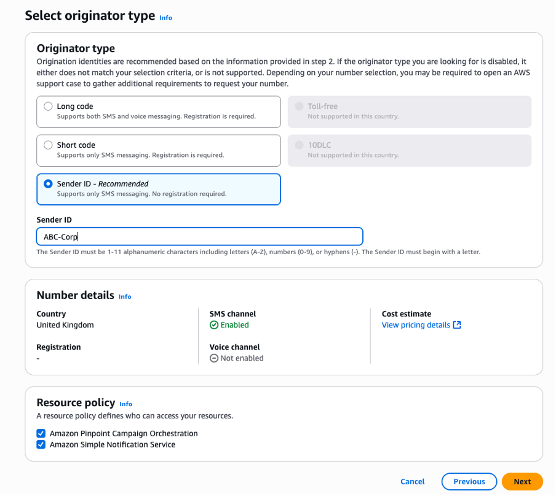Proceed with the orange Next button
The image size is (556, 496).
[x=522, y=482]
